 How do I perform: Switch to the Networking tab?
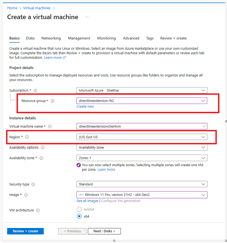[x=51, y=38]
